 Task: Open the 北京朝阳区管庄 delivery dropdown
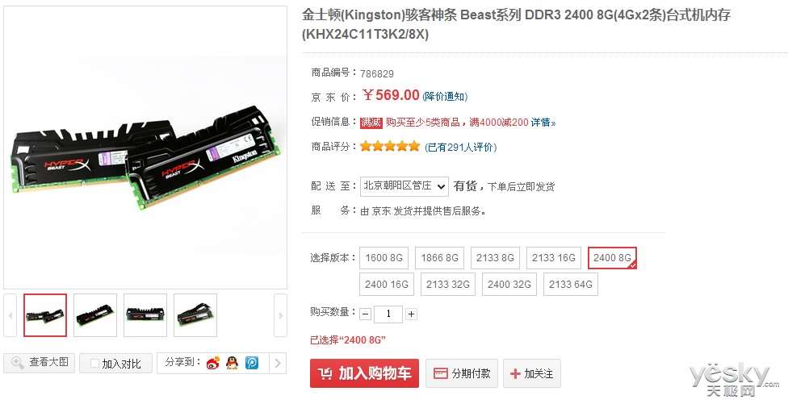point(404,186)
